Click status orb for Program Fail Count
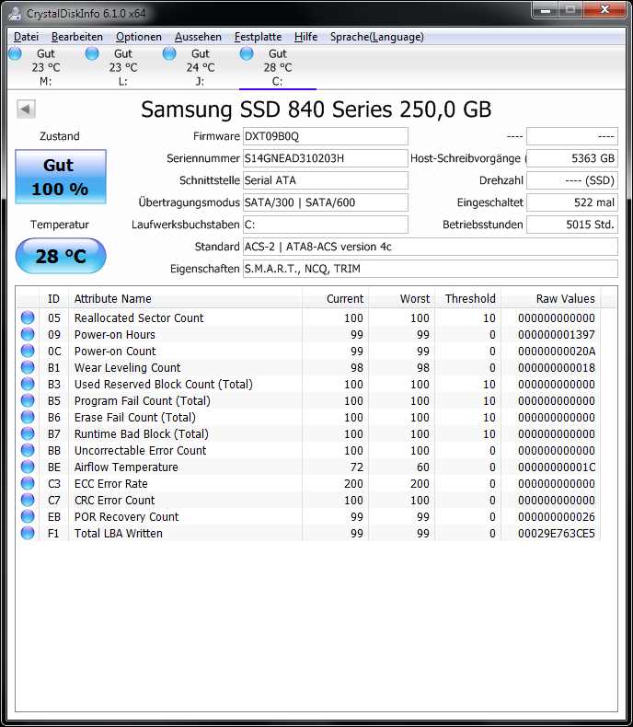This screenshot has height=727, width=633. click(x=28, y=400)
